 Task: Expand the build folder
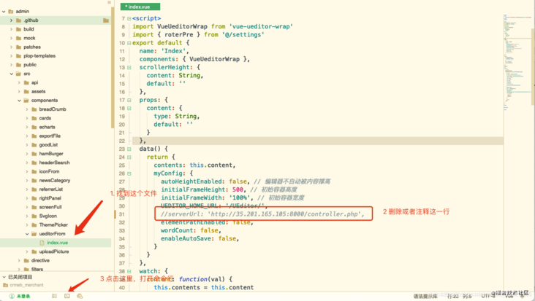11,29
